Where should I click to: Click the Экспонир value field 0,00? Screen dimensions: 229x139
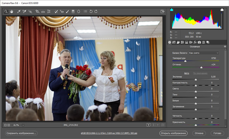click(213, 77)
